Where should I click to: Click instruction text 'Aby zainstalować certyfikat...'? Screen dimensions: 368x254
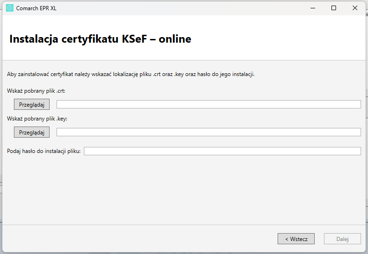click(131, 74)
